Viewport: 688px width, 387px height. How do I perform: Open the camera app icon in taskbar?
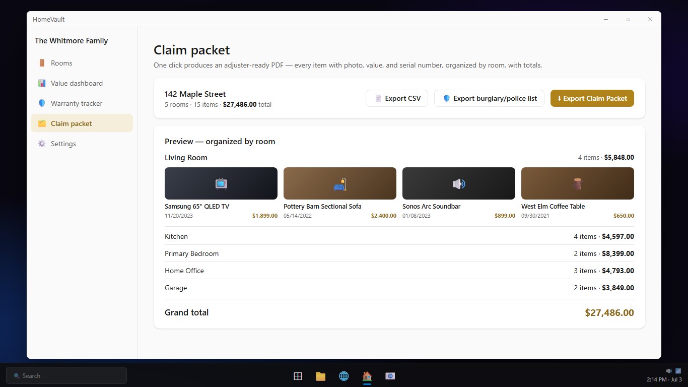(x=390, y=376)
